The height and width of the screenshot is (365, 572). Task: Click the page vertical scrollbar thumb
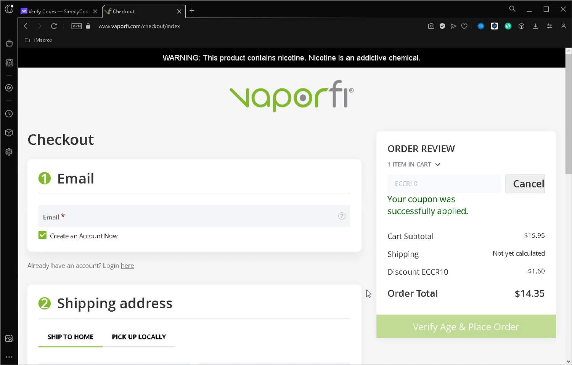tap(569, 114)
